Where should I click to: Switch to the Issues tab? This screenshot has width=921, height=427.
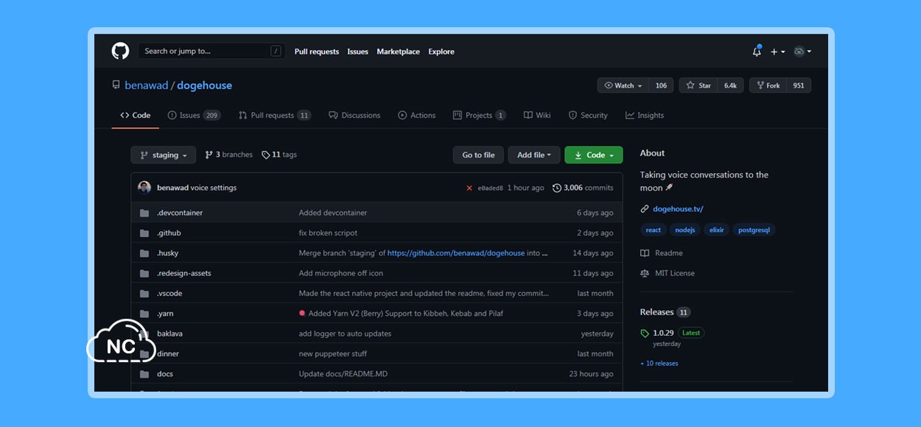coord(194,116)
